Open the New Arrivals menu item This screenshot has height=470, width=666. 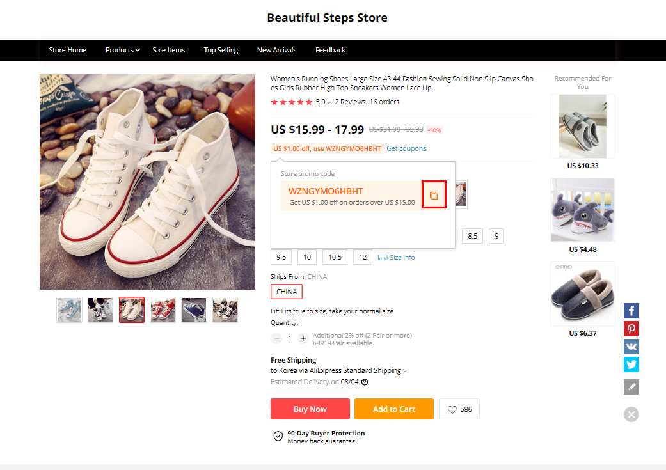(x=276, y=50)
